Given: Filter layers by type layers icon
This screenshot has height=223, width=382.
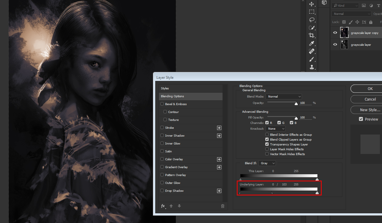Looking at the screenshot, I should 379,5.
